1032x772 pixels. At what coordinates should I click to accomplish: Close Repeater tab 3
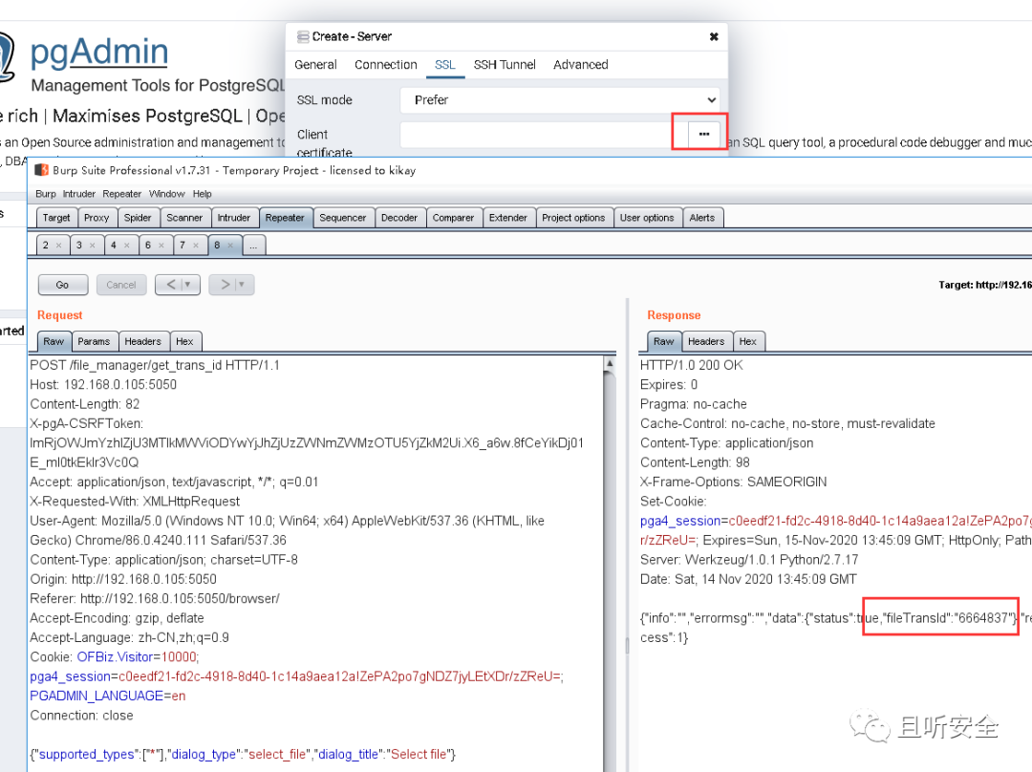pyautogui.click(x=92, y=246)
